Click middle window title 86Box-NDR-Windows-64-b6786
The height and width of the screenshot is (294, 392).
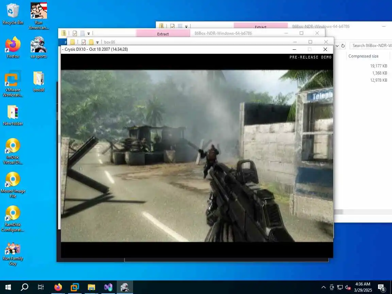(x=223, y=33)
